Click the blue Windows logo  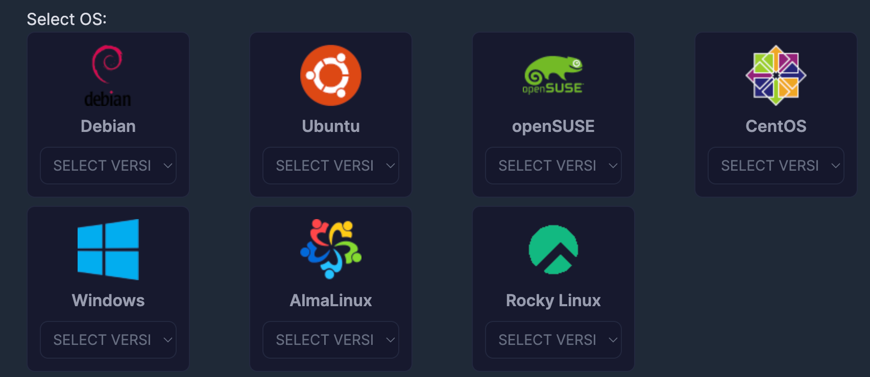tap(108, 250)
